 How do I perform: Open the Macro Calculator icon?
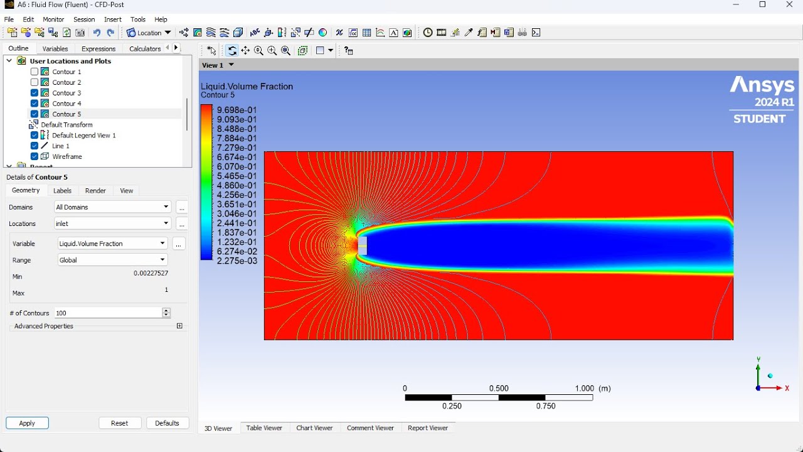(x=495, y=33)
